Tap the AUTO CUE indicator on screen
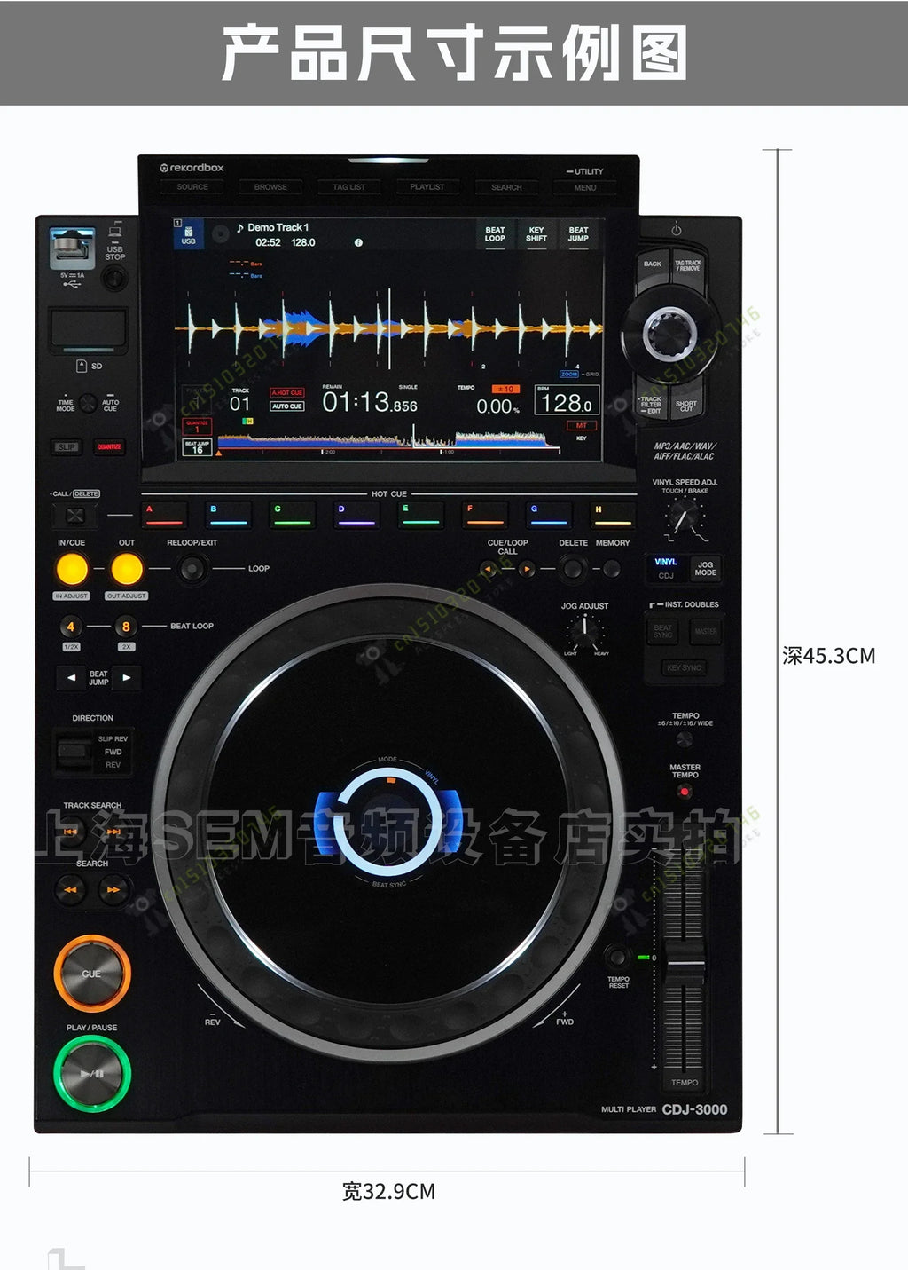 pos(287,406)
